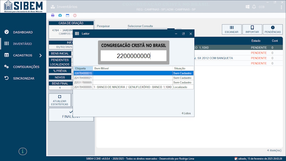Screen dimensions: 286x161
Task: Open the Pendências button
Action: coord(273,29)
